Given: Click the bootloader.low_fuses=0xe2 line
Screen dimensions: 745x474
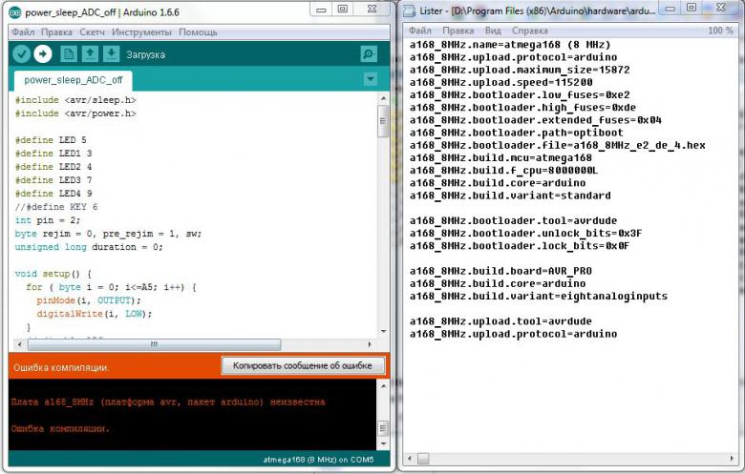Looking at the screenshot, I should (x=520, y=94).
